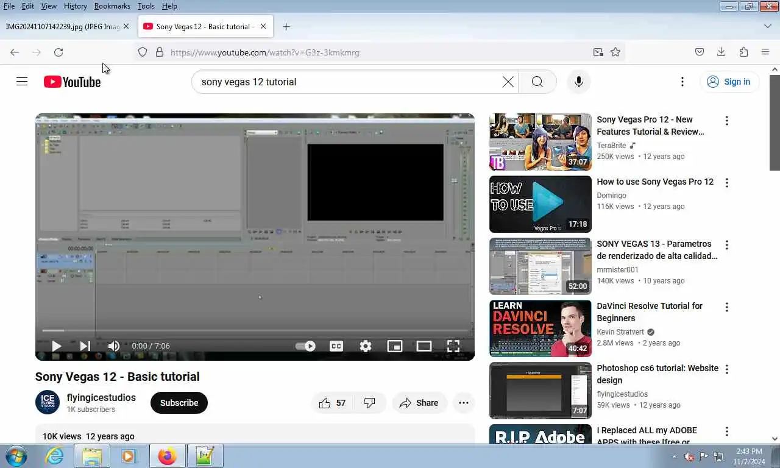The width and height of the screenshot is (780, 468).
Task: Toggle closed captions in player
Action: click(x=336, y=346)
